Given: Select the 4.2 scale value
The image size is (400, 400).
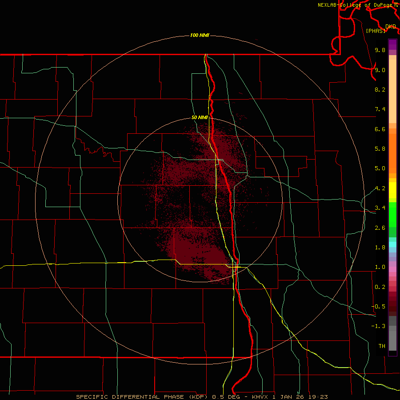Looking at the screenshot, I should [x=380, y=188].
